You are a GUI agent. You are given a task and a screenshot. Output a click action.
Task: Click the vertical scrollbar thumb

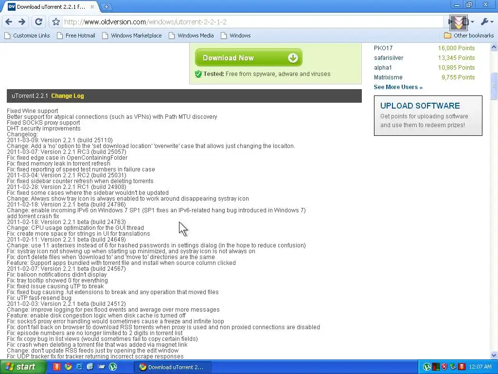(x=494, y=86)
